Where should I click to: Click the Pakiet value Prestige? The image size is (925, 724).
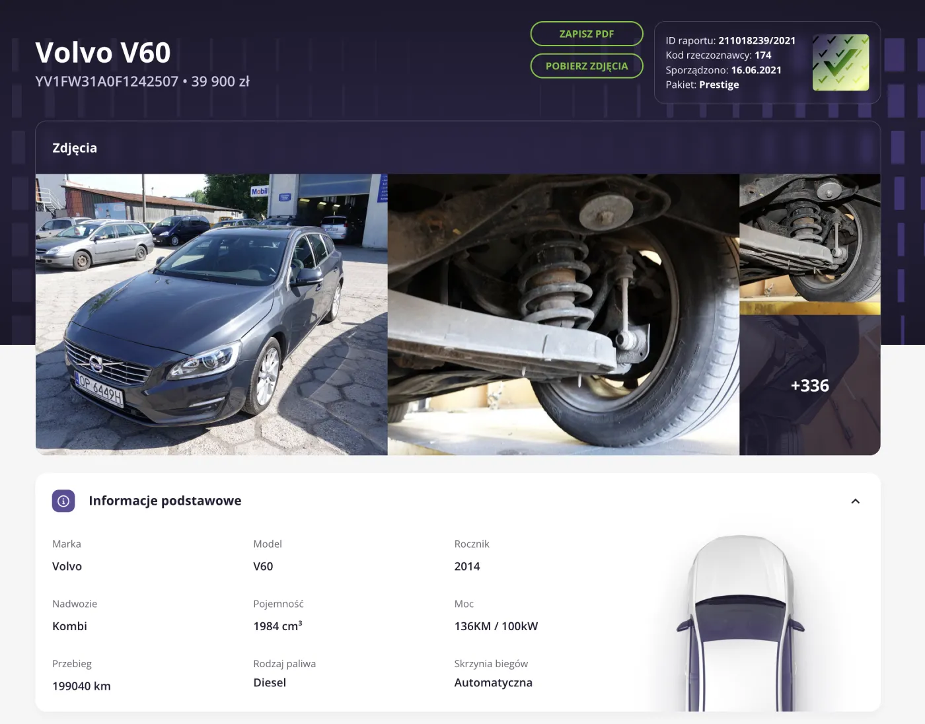tap(720, 85)
